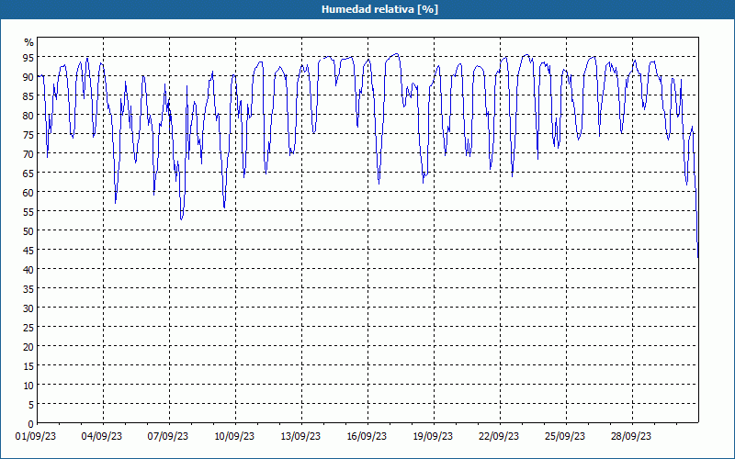Click the x-axis date label 25/09/23
Viewport: 735px width, 459px height.
[565, 437]
